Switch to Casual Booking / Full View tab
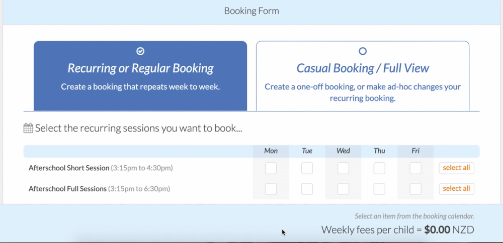Viewport: 503px width, 243px height. point(363,76)
